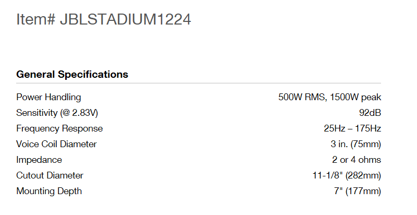This screenshot has height=215, width=417.
Task: Click the Voice Coil Diameter label
Action: pyautogui.click(x=56, y=144)
